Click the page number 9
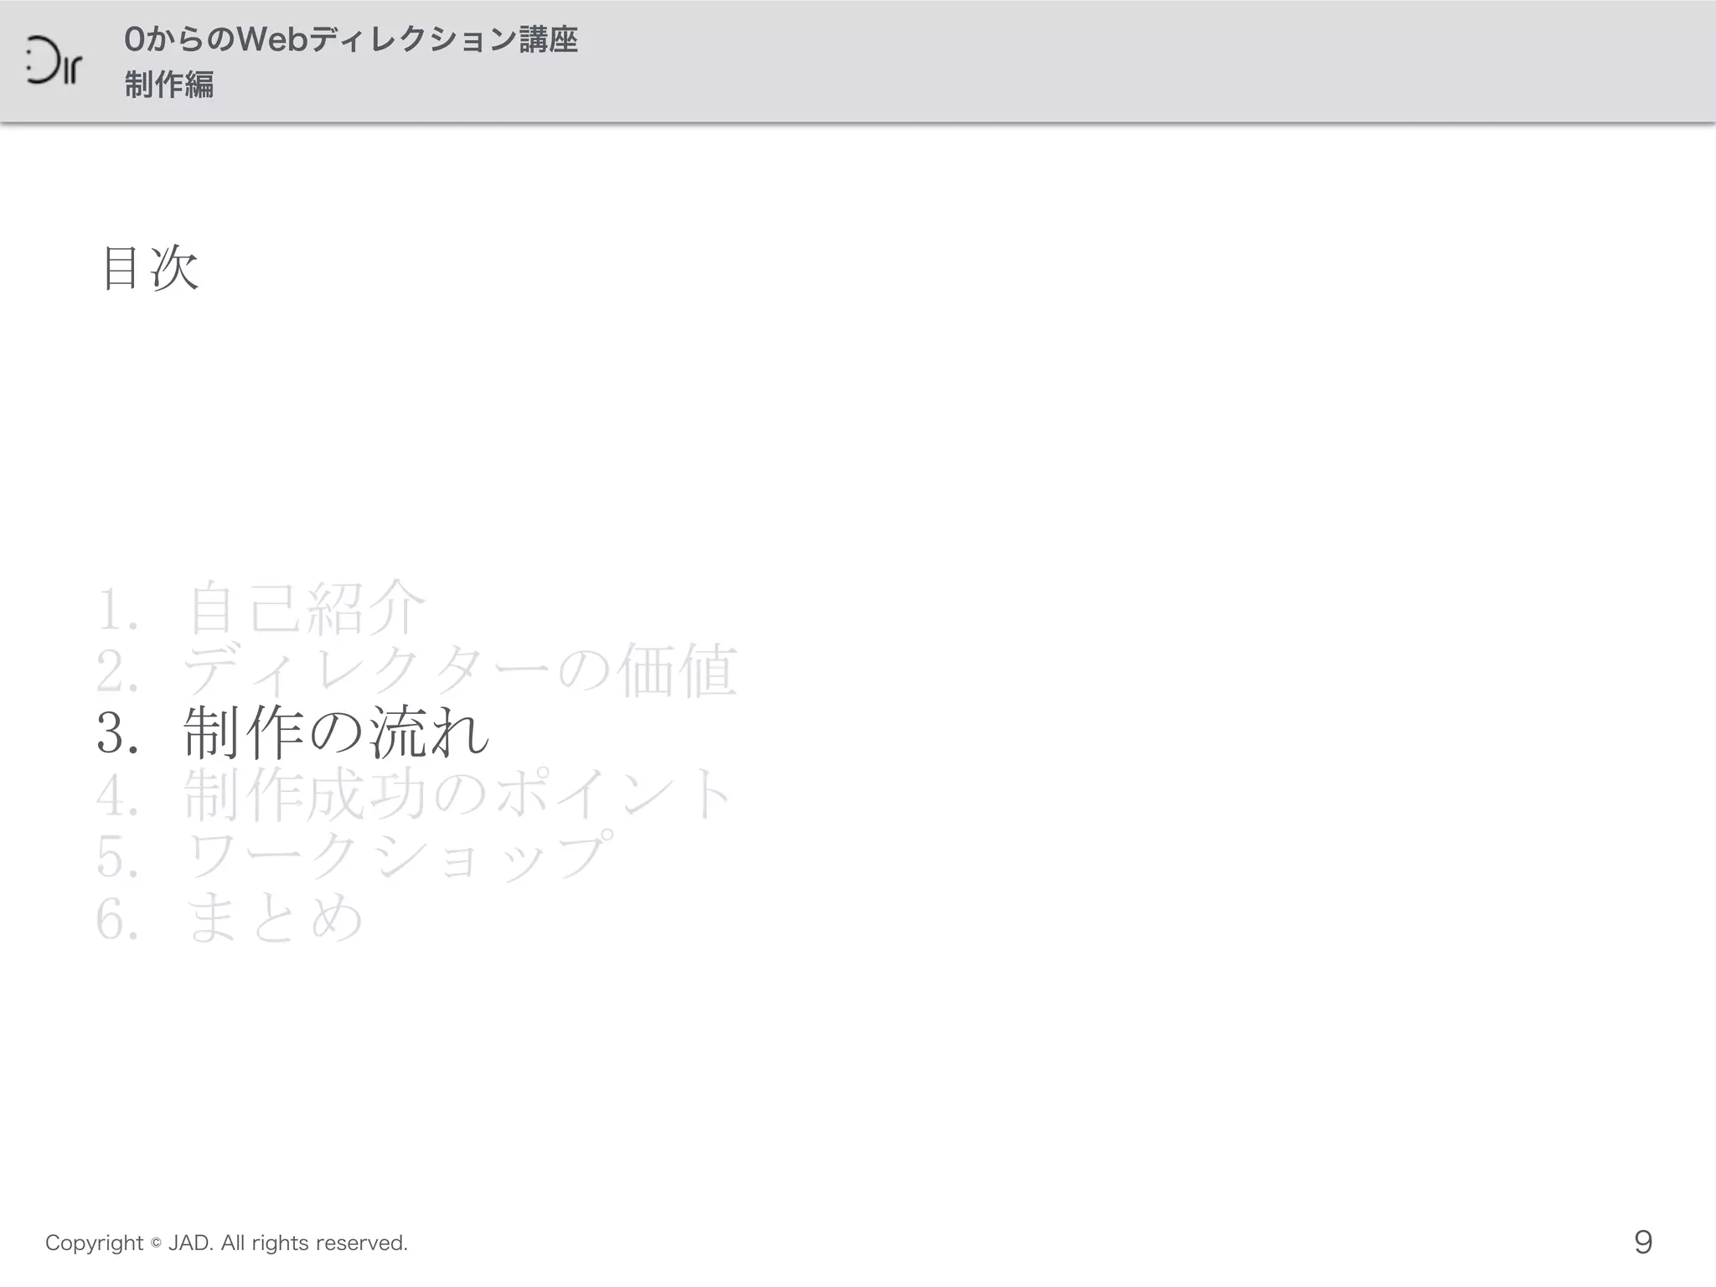This screenshot has width=1716, height=1287. (x=1643, y=1242)
